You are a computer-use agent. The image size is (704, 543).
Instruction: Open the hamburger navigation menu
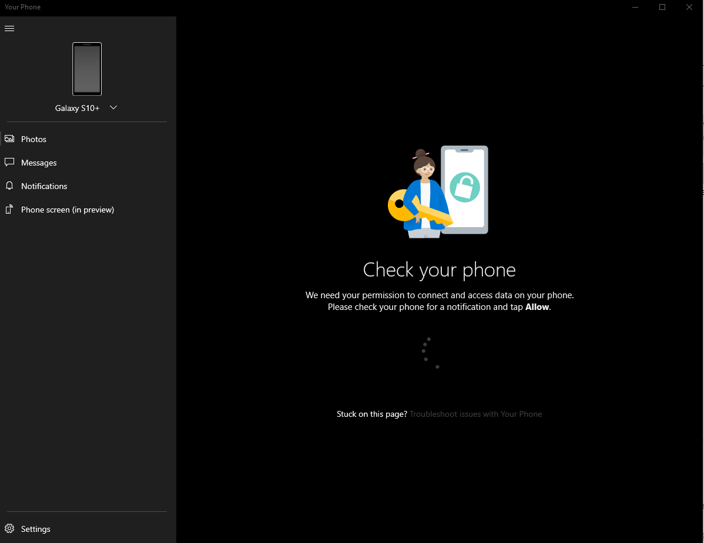click(x=9, y=28)
